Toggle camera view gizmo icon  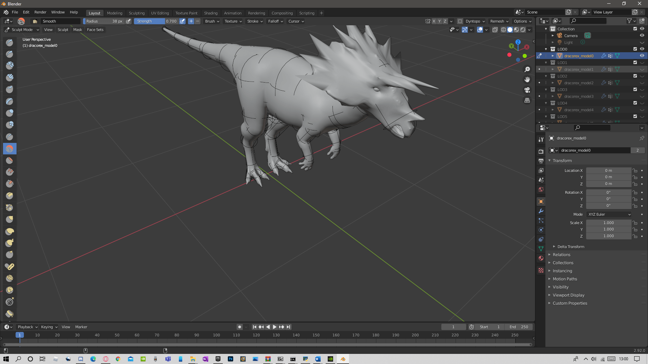(527, 90)
